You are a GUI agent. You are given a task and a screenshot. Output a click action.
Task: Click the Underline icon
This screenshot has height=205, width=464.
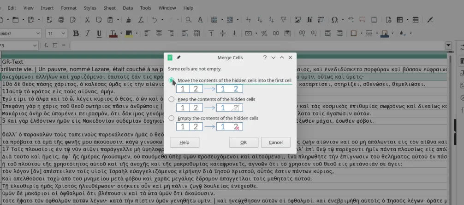[x=99, y=34]
